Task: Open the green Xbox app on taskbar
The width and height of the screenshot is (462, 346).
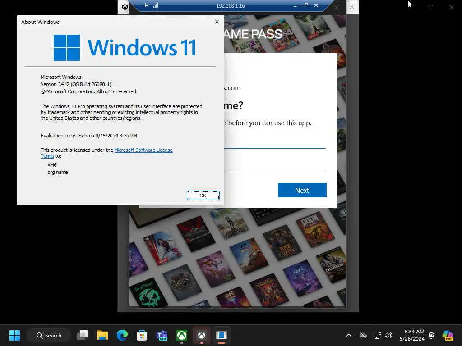Action: [182, 335]
